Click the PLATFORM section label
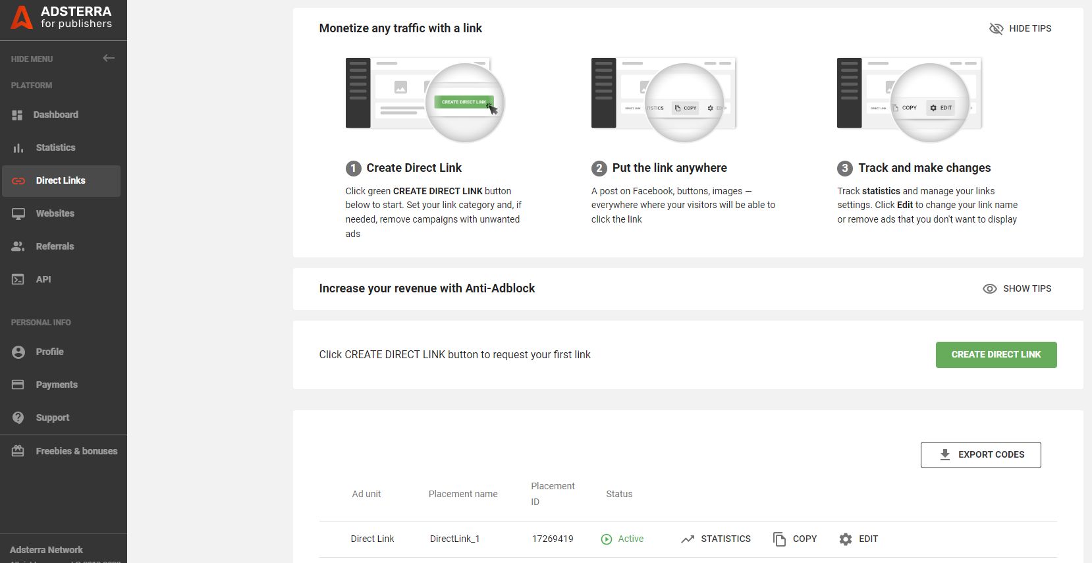Screen dimensions: 1092x563 click(32, 86)
